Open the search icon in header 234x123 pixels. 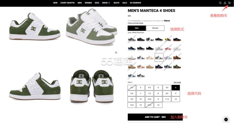point(220,3)
